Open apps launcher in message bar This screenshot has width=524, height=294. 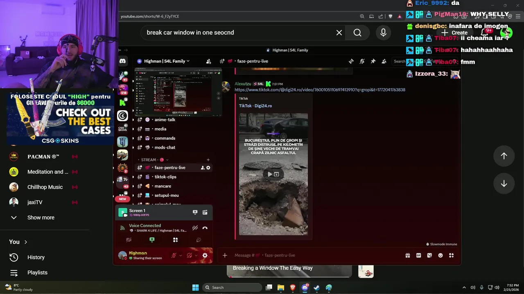point(451,255)
